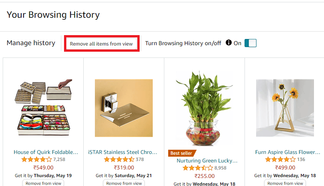The image size is (324, 186).
Task: Open House of Quirk Foldable organizer image
Action: tap(43, 108)
